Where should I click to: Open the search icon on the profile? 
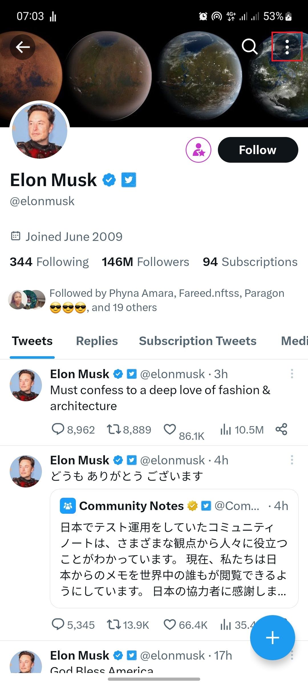click(x=250, y=47)
